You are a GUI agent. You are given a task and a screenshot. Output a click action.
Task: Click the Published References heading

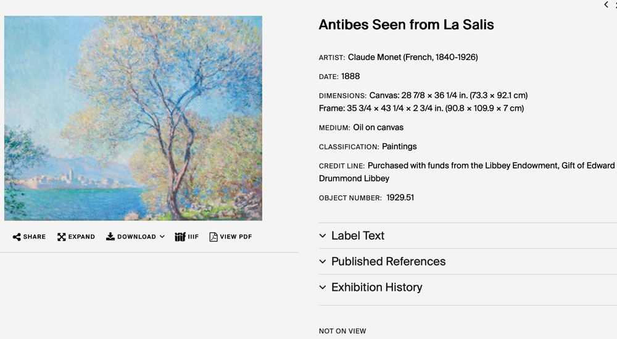(x=388, y=261)
